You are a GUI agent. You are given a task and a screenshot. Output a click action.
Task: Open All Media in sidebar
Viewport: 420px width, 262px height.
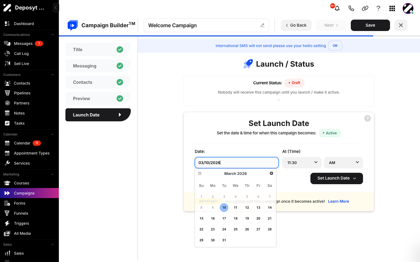(x=29, y=233)
